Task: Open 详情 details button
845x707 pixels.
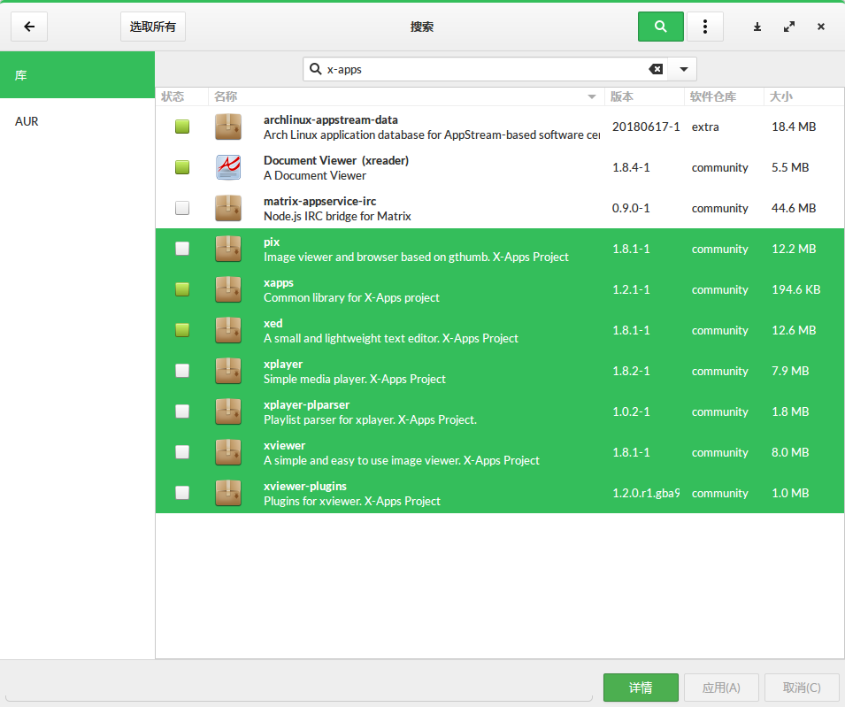Action: 641,688
